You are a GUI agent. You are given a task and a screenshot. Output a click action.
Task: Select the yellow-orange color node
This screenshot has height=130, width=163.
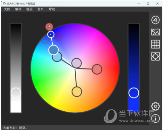(x=77, y=92)
